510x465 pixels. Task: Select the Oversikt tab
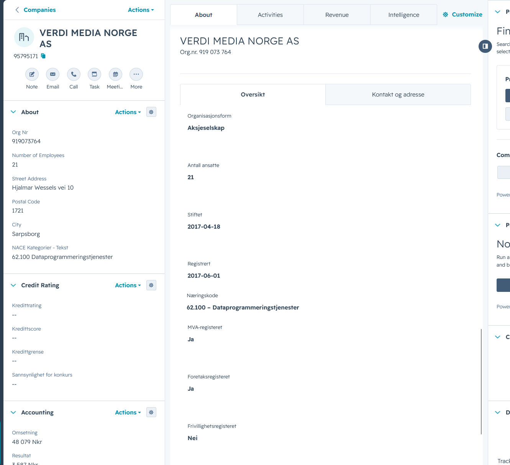253,95
